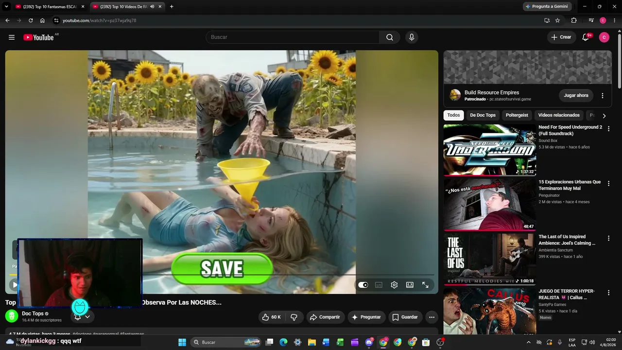Screen dimensions: 622x350
Task: Show more filter chips with the arrow
Action: click(604, 116)
